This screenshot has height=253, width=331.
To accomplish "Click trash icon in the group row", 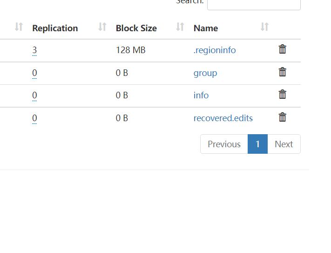I will [x=282, y=72].
